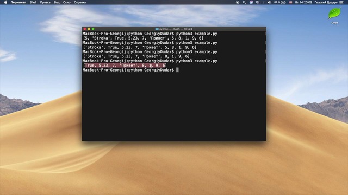The image size is (348, 195).
Task: Open the Apple menu
Action: (x=5, y=2)
